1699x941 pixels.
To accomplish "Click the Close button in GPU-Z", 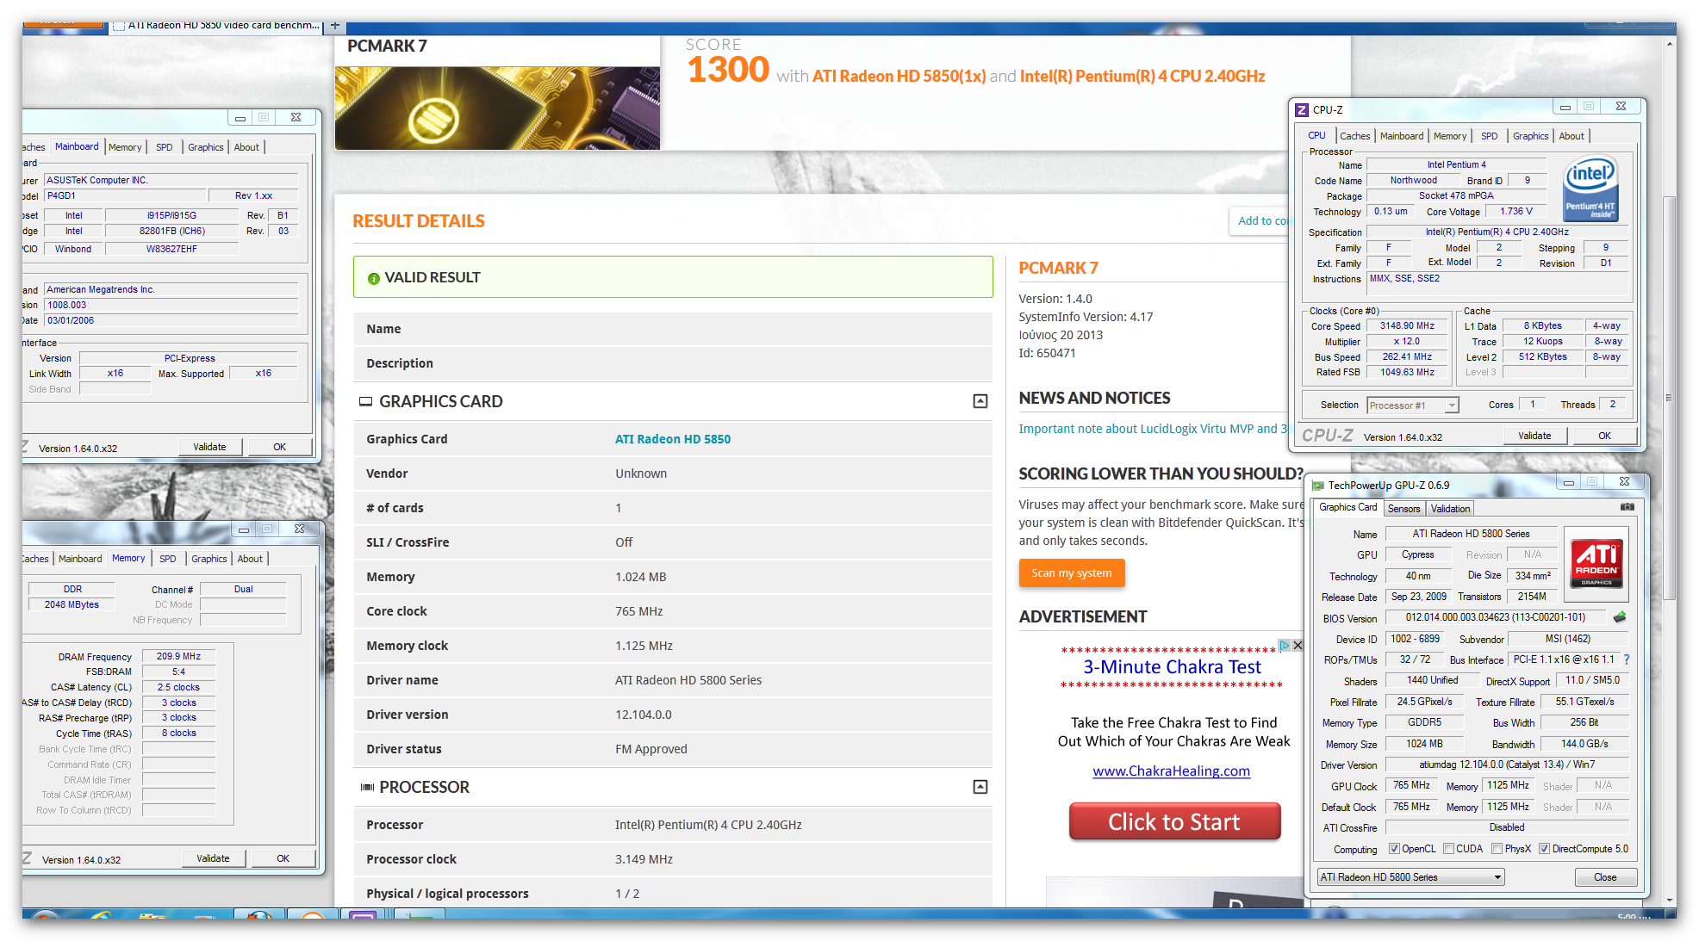I will [x=1604, y=877].
